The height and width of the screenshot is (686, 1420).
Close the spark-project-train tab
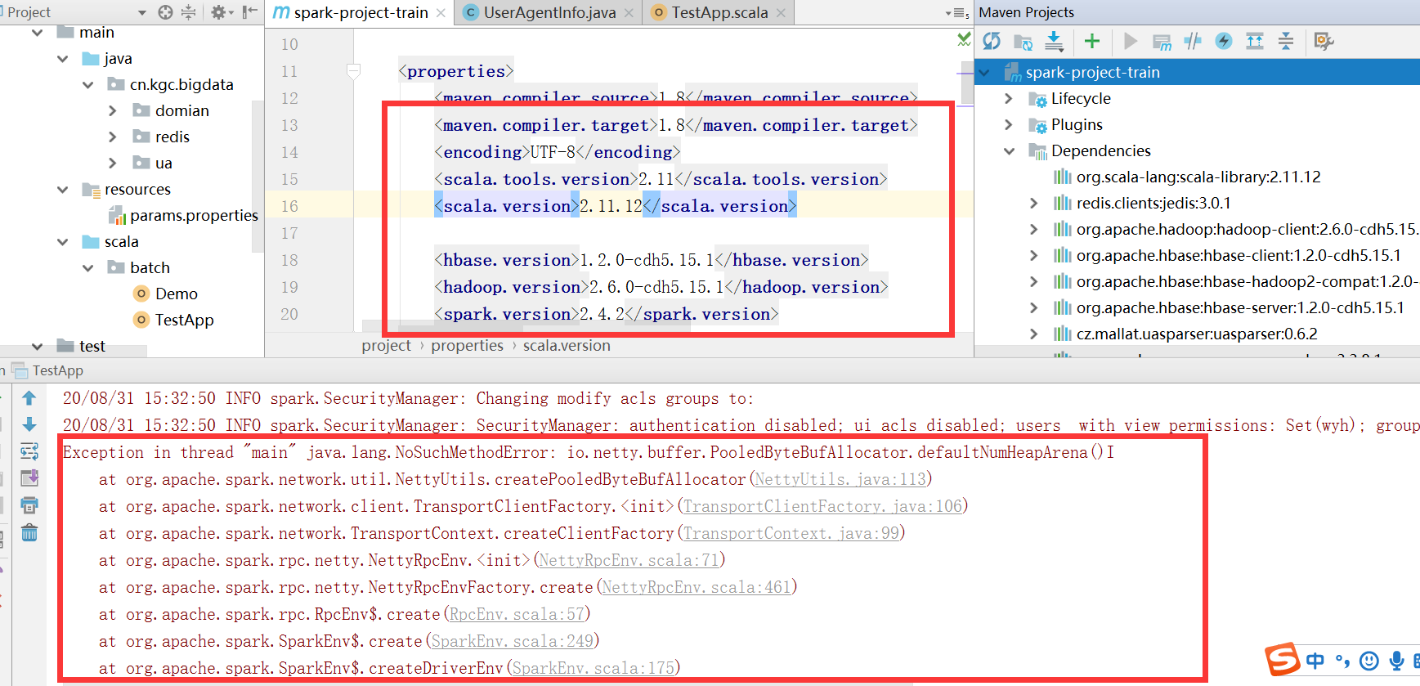(441, 13)
